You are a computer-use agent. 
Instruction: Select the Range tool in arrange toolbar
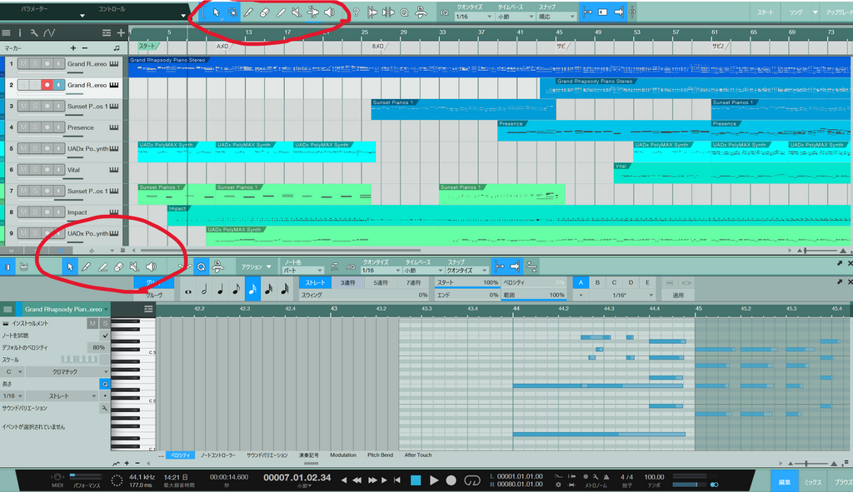(233, 12)
